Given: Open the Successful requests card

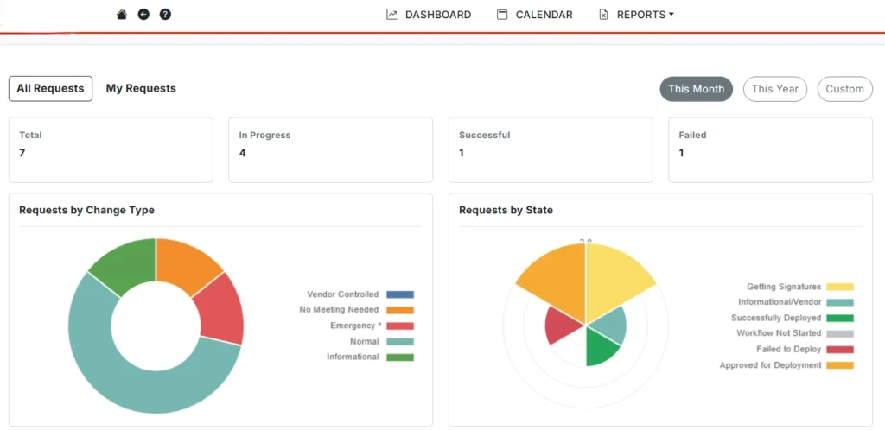Looking at the screenshot, I should 551,150.
